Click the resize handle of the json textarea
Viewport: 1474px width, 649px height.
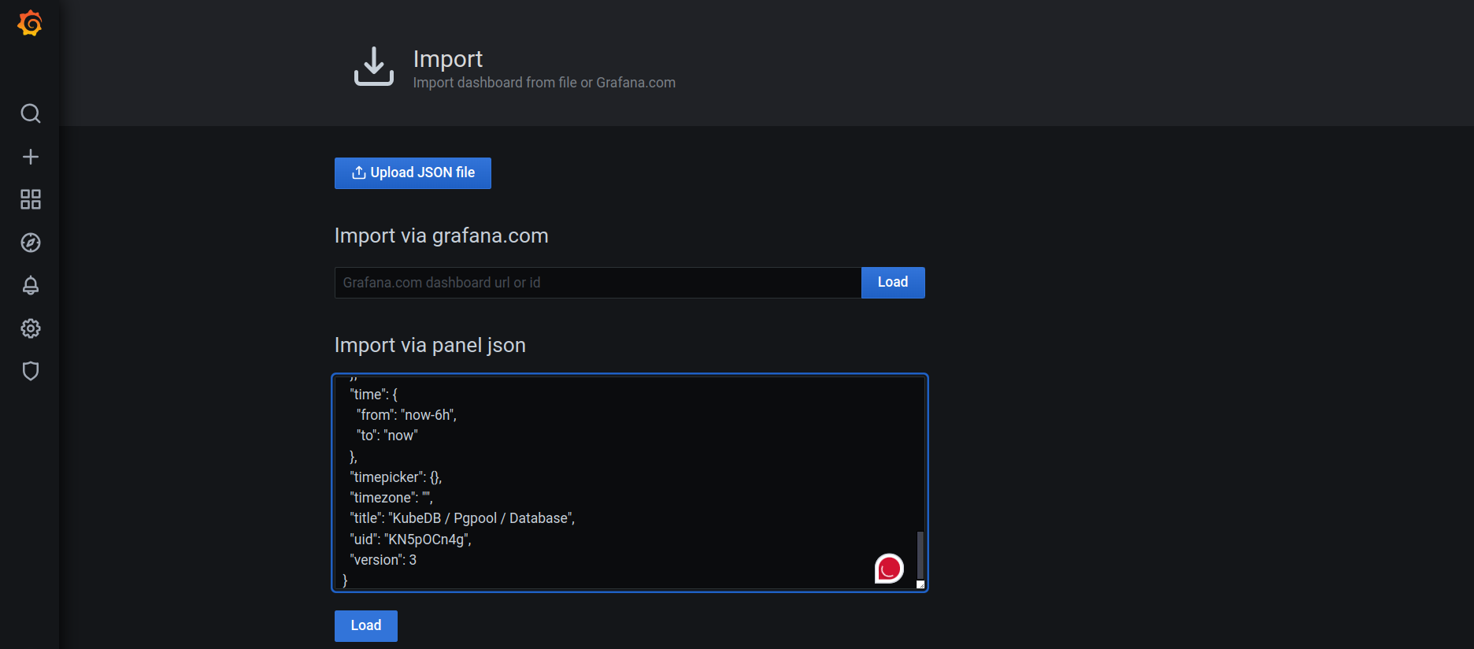[x=921, y=584]
